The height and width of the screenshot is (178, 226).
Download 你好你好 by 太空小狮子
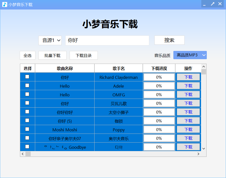[x=188, y=112]
